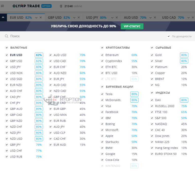Uncheck the Tesla checkbox

(x=102, y=94)
